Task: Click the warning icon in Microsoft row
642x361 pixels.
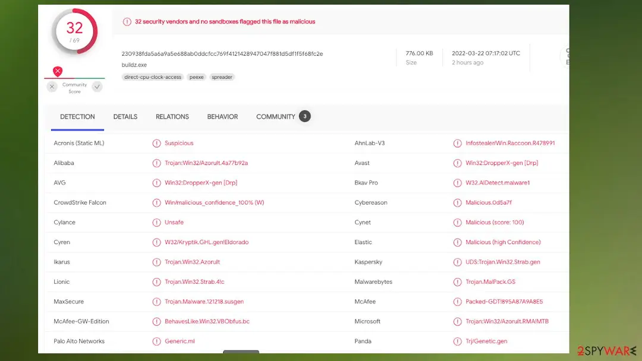Action: click(x=457, y=322)
